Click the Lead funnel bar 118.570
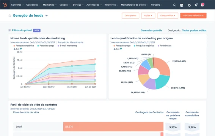This screenshot has height=136, width=215. [x=113, y=127]
